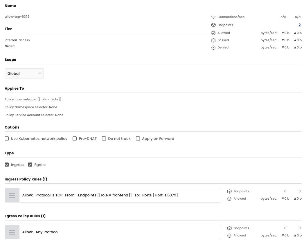Click the Allowed checkmark icon in policy stats
Screen dimensions: 306x244
point(213,33)
